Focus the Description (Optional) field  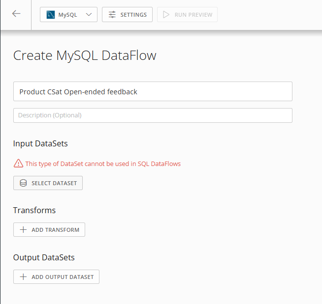(x=153, y=115)
